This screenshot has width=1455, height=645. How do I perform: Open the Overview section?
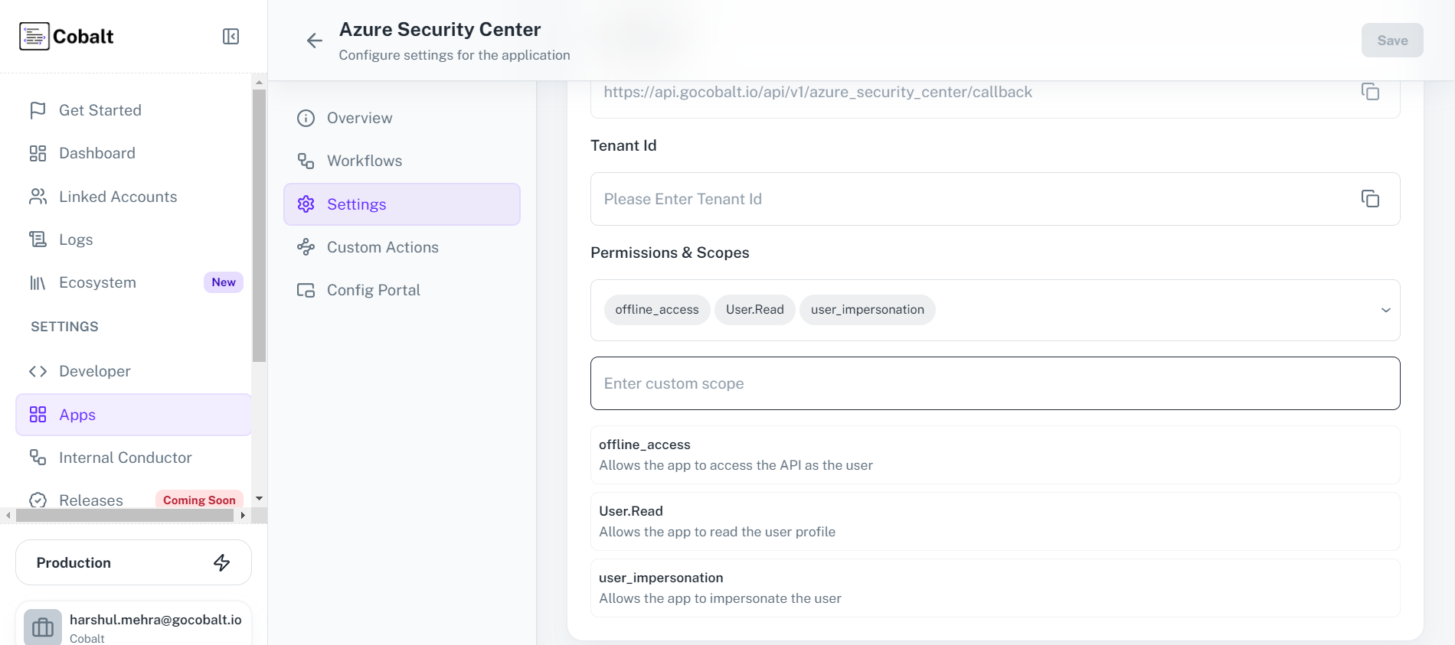pyautogui.click(x=402, y=118)
